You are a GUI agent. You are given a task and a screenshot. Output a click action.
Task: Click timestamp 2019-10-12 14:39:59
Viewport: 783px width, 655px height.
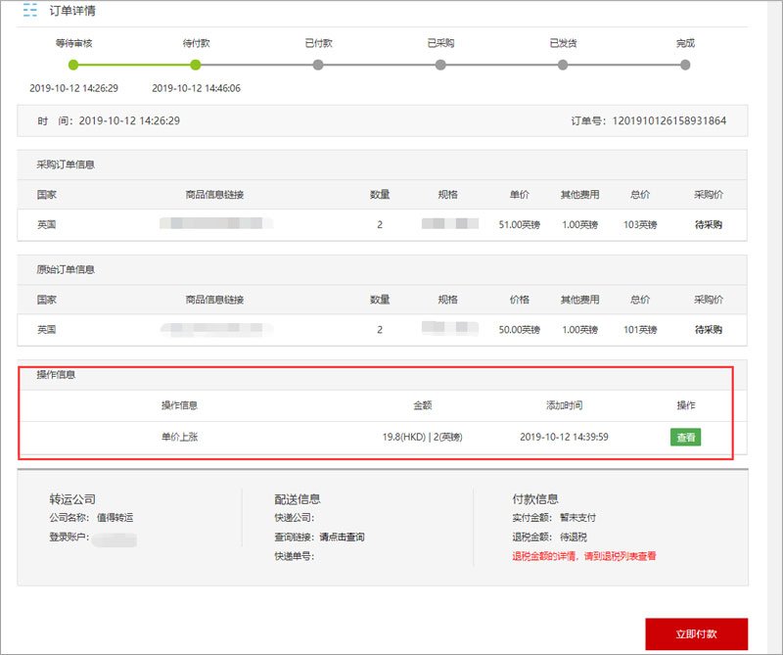564,437
